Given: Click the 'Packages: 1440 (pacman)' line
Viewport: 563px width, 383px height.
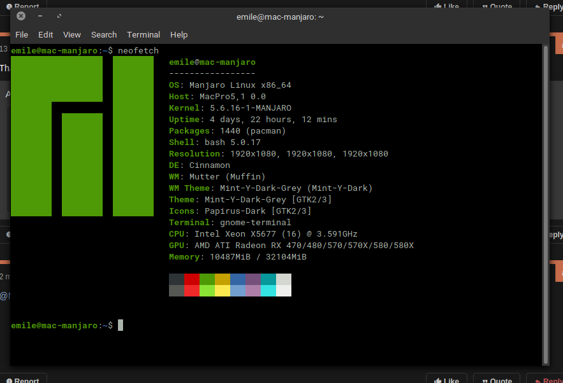Looking at the screenshot, I should (228, 131).
